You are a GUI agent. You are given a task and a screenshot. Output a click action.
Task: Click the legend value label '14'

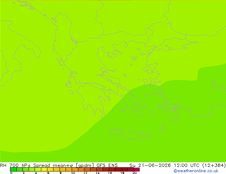[x=98, y=173]
